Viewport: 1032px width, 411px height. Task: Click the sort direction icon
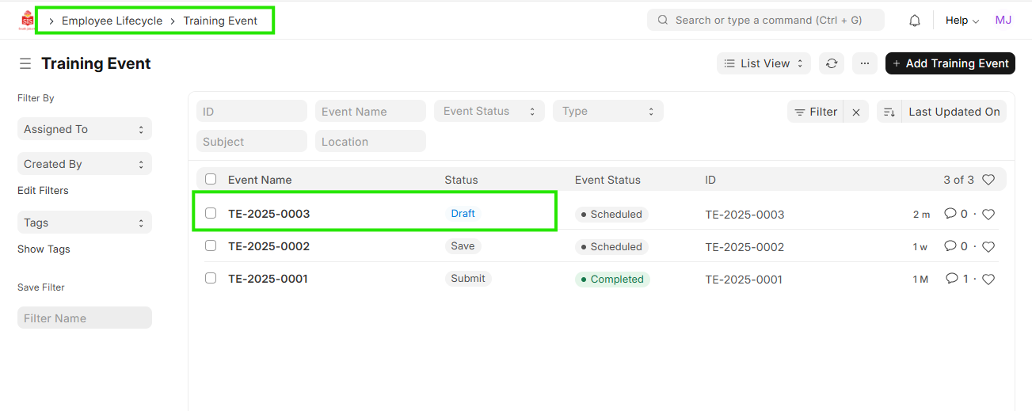[x=889, y=112]
